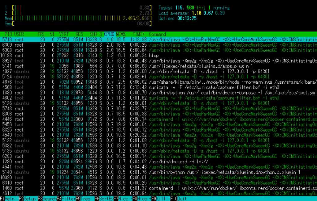Sort by the NI column header
Screen dimensions: 317x201
[52, 34]
